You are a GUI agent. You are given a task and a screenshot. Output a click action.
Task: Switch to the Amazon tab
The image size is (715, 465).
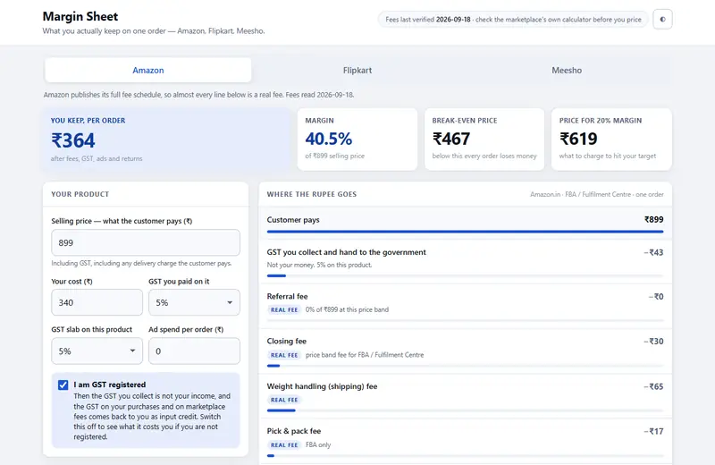point(148,71)
